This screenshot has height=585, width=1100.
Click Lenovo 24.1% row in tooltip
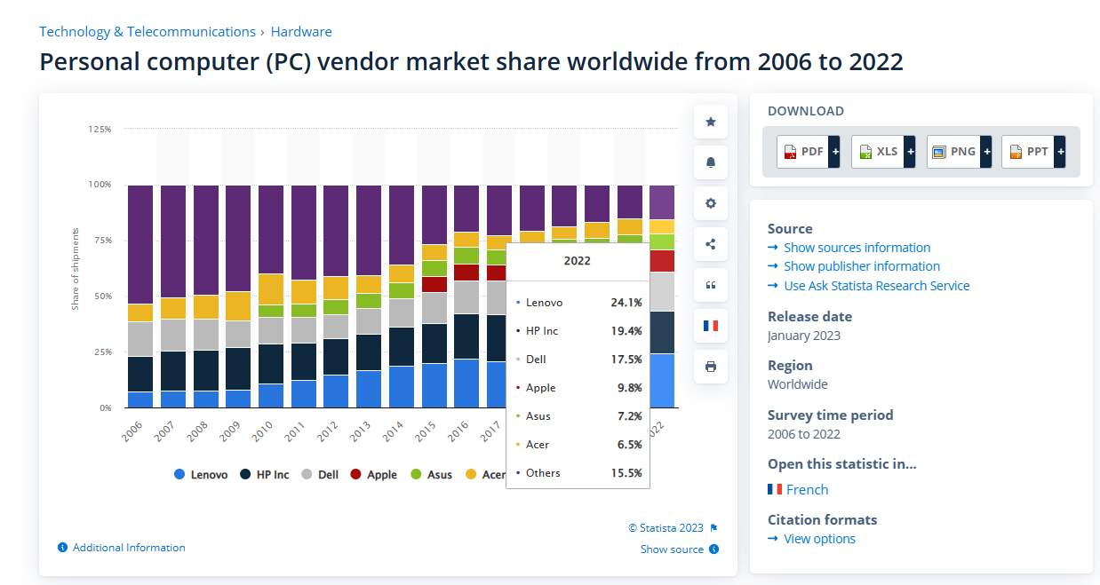[578, 303]
